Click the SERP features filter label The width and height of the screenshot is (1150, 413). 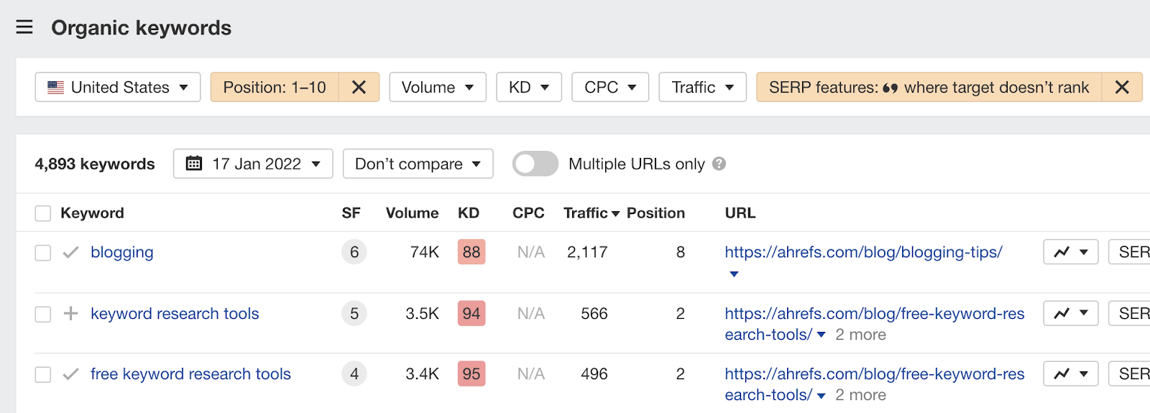point(929,87)
